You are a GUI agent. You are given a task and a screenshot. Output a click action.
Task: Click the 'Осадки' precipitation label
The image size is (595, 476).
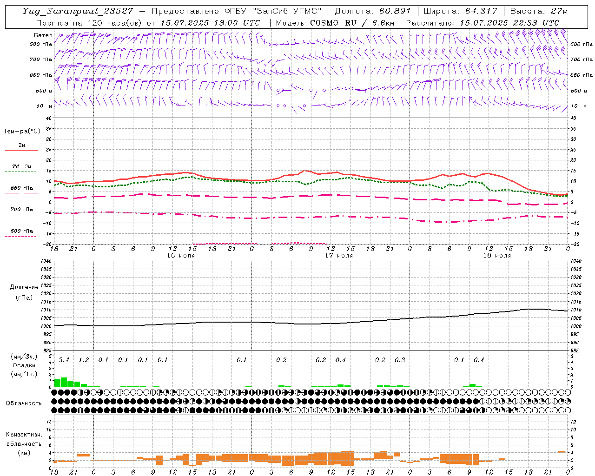tap(24, 365)
